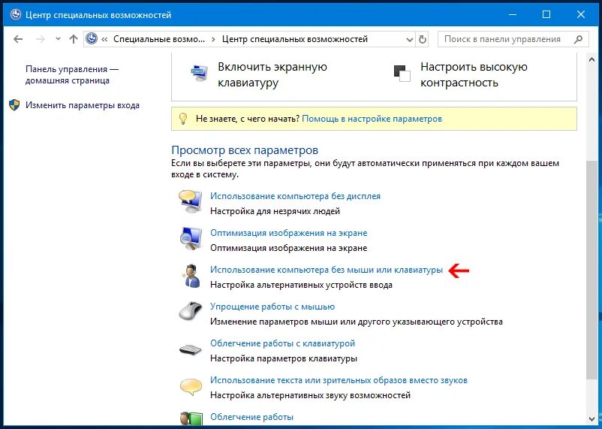Click the keyboard icon beside Облегчение работы с клавиатурой
Viewport: 602px width, 429px height.
[x=191, y=349]
